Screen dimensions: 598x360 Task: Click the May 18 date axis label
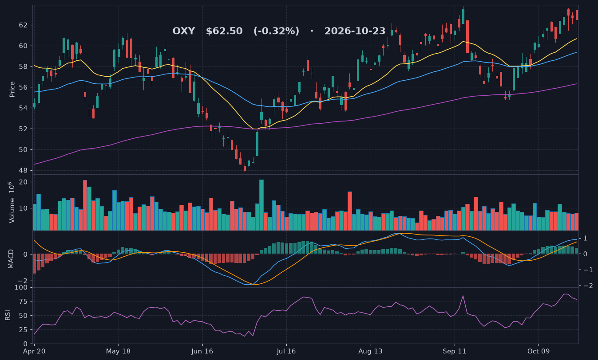(119, 351)
